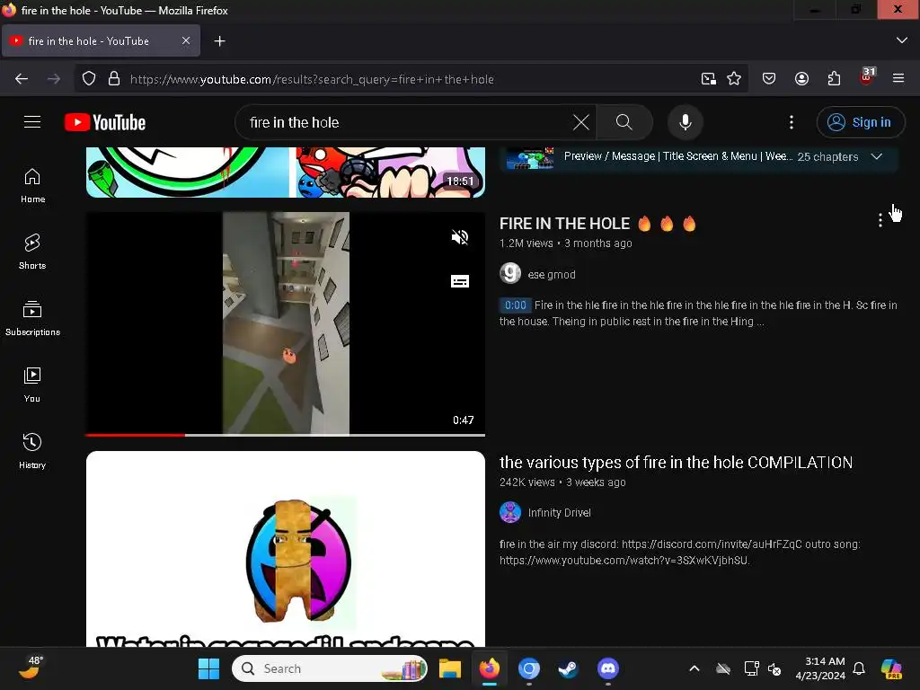The image size is (920, 690).
Task: Expand the 25 chapters chevron
Action: [877, 156]
